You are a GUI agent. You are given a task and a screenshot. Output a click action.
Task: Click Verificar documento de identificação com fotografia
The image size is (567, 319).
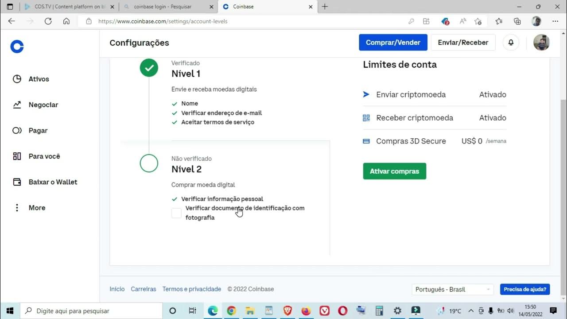[x=245, y=213]
